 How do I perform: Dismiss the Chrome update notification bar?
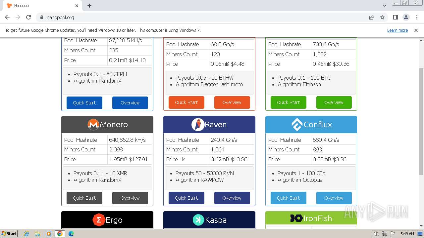[416, 30]
